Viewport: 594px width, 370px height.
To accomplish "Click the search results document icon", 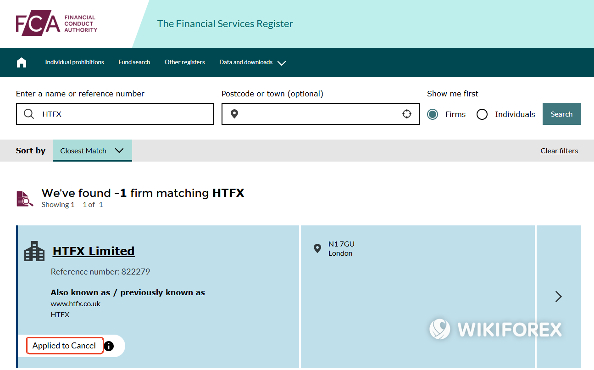I will 25,198.
